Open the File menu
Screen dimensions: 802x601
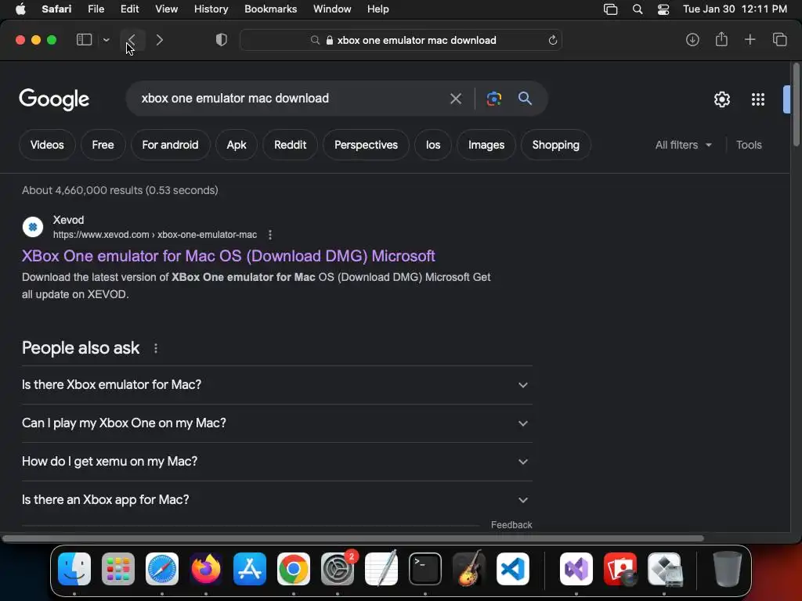(x=96, y=9)
